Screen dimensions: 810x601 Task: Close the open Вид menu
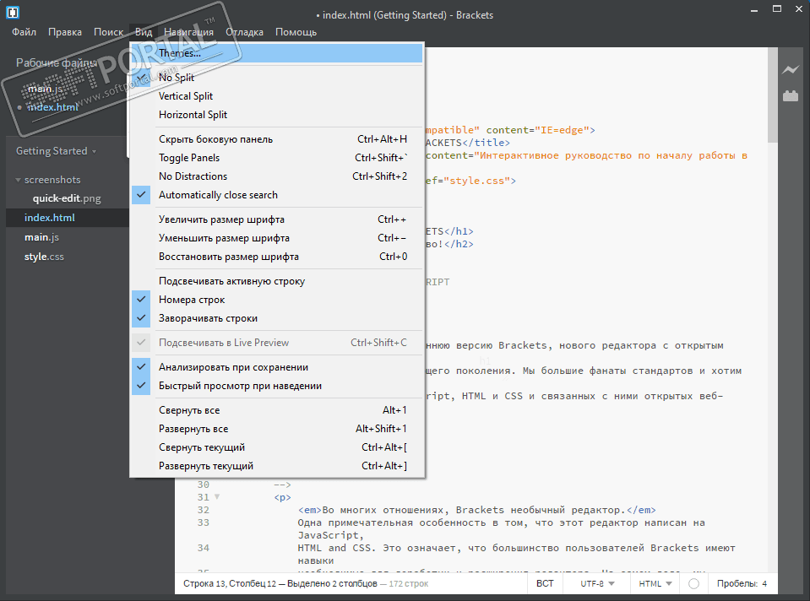click(144, 32)
